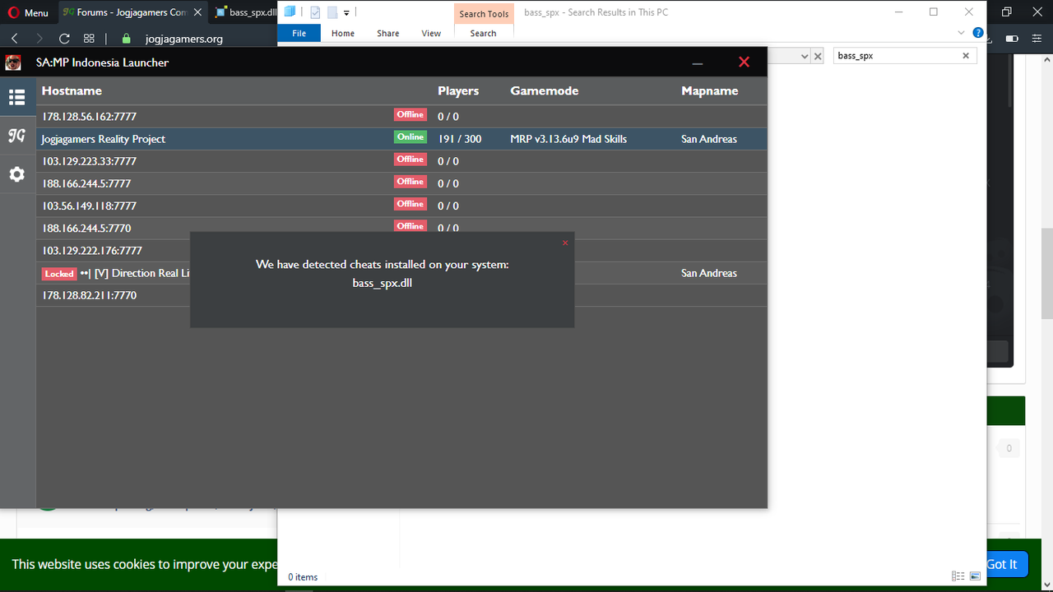This screenshot has width=1053, height=592.
Task: Click scroll down arrow on browser scrollbar
Action: [1047, 585]
